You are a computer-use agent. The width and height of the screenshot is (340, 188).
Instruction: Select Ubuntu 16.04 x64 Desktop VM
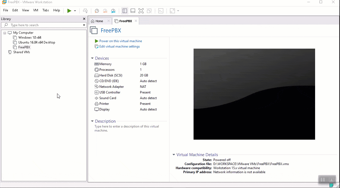tap(37, 42)
